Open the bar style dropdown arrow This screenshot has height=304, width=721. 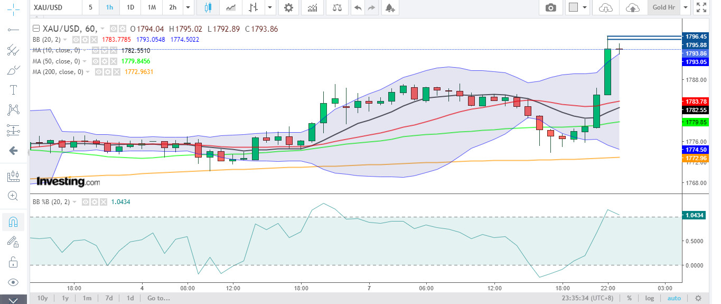point(270,7)
